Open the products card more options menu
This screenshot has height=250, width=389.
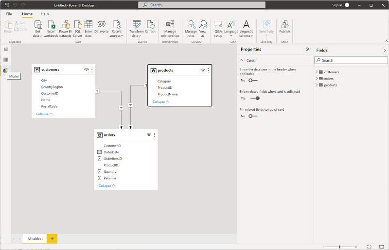point(209,70)
